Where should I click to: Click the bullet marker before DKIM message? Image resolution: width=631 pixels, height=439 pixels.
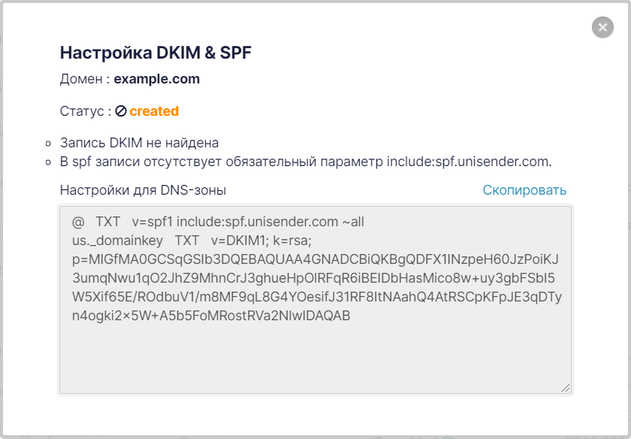click(48, 144)
